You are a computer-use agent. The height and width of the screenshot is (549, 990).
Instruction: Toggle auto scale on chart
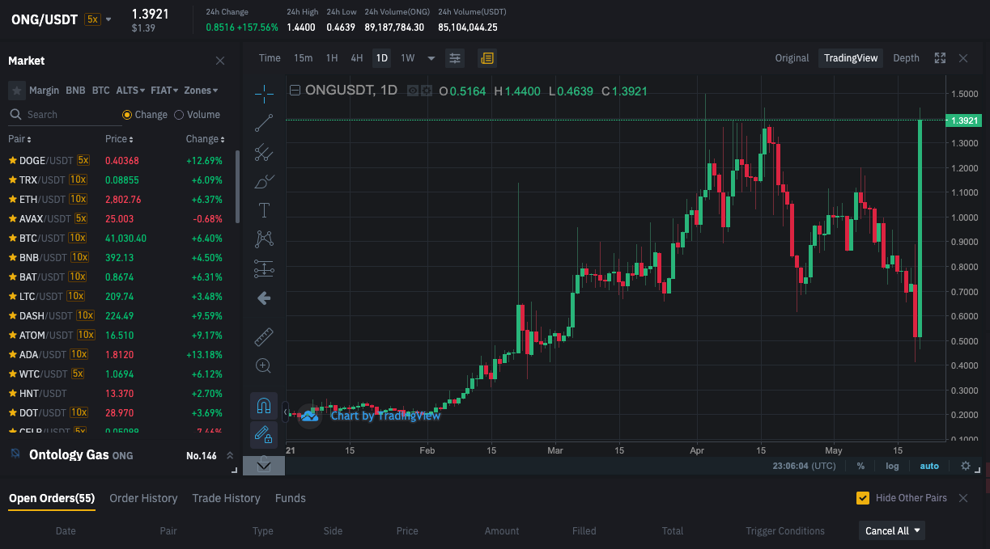coord(929,466)
